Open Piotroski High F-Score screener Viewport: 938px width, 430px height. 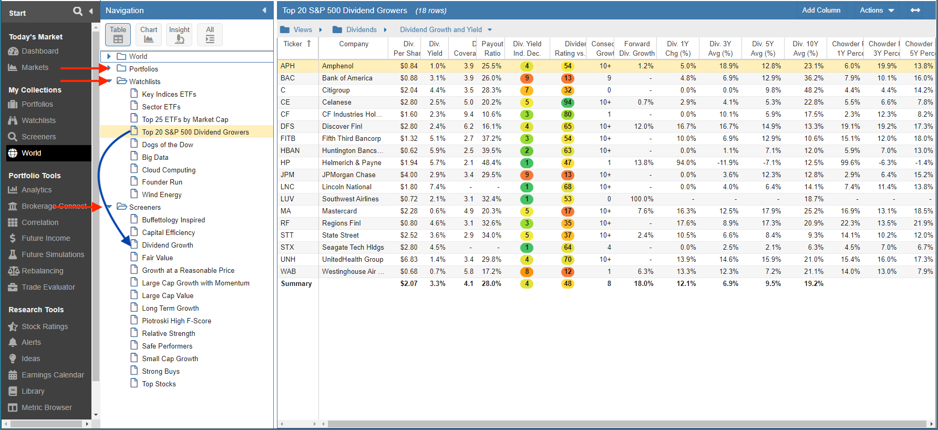click(176, 321)
